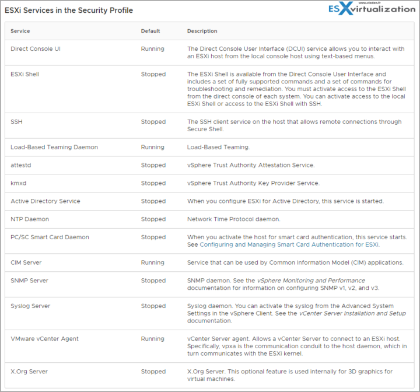Image resolution: width=420 pixels, height=392 pixels.
Task: Select the Direct Console UI row
Action: (209, 52)
